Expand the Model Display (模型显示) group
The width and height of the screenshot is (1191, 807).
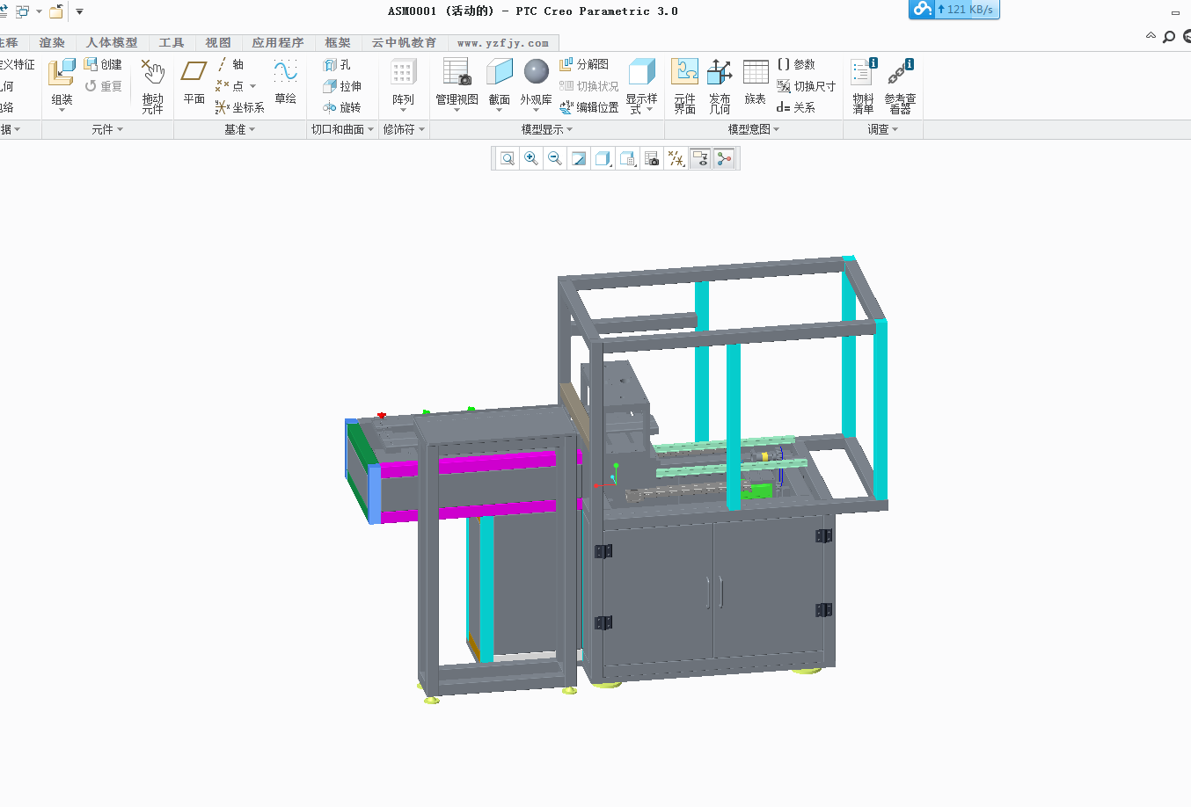point(547,129)
